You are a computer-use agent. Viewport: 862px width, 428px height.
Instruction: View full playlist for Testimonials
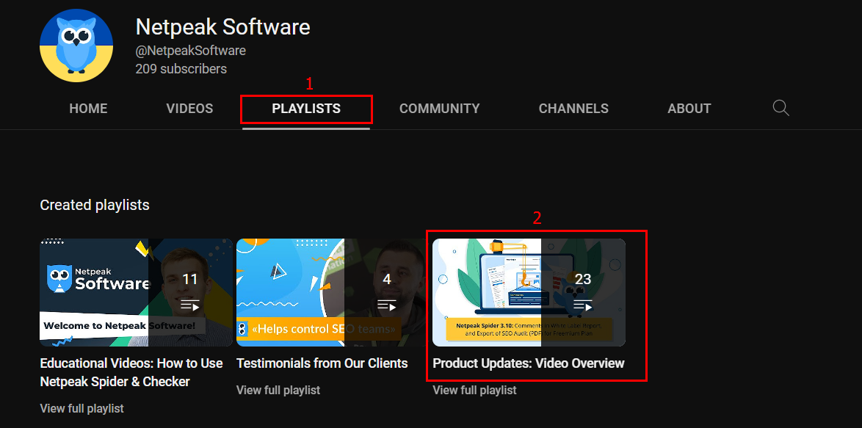(x=278, y=390)
